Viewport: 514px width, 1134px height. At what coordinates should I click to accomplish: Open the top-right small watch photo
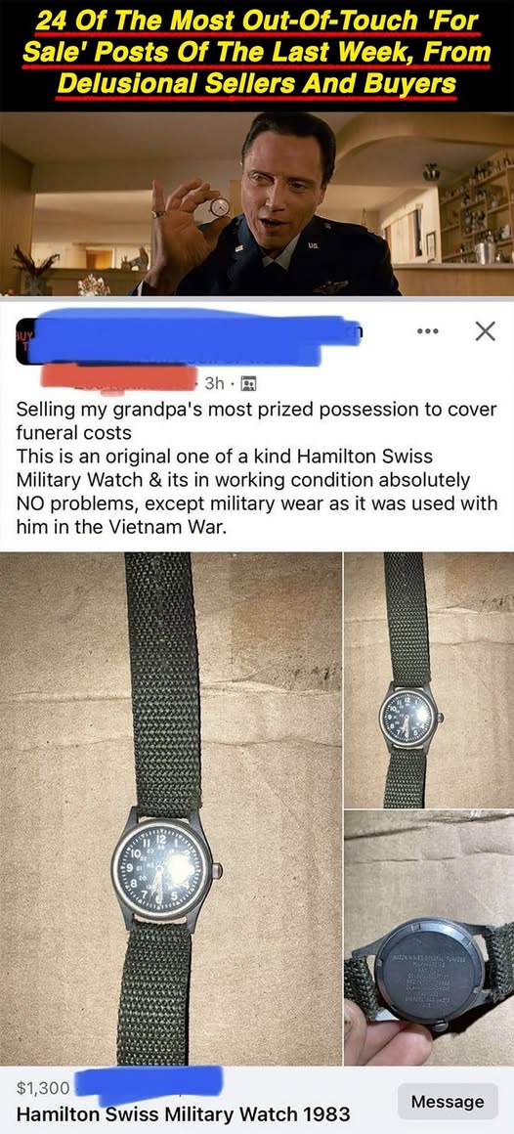coord(429,679)
